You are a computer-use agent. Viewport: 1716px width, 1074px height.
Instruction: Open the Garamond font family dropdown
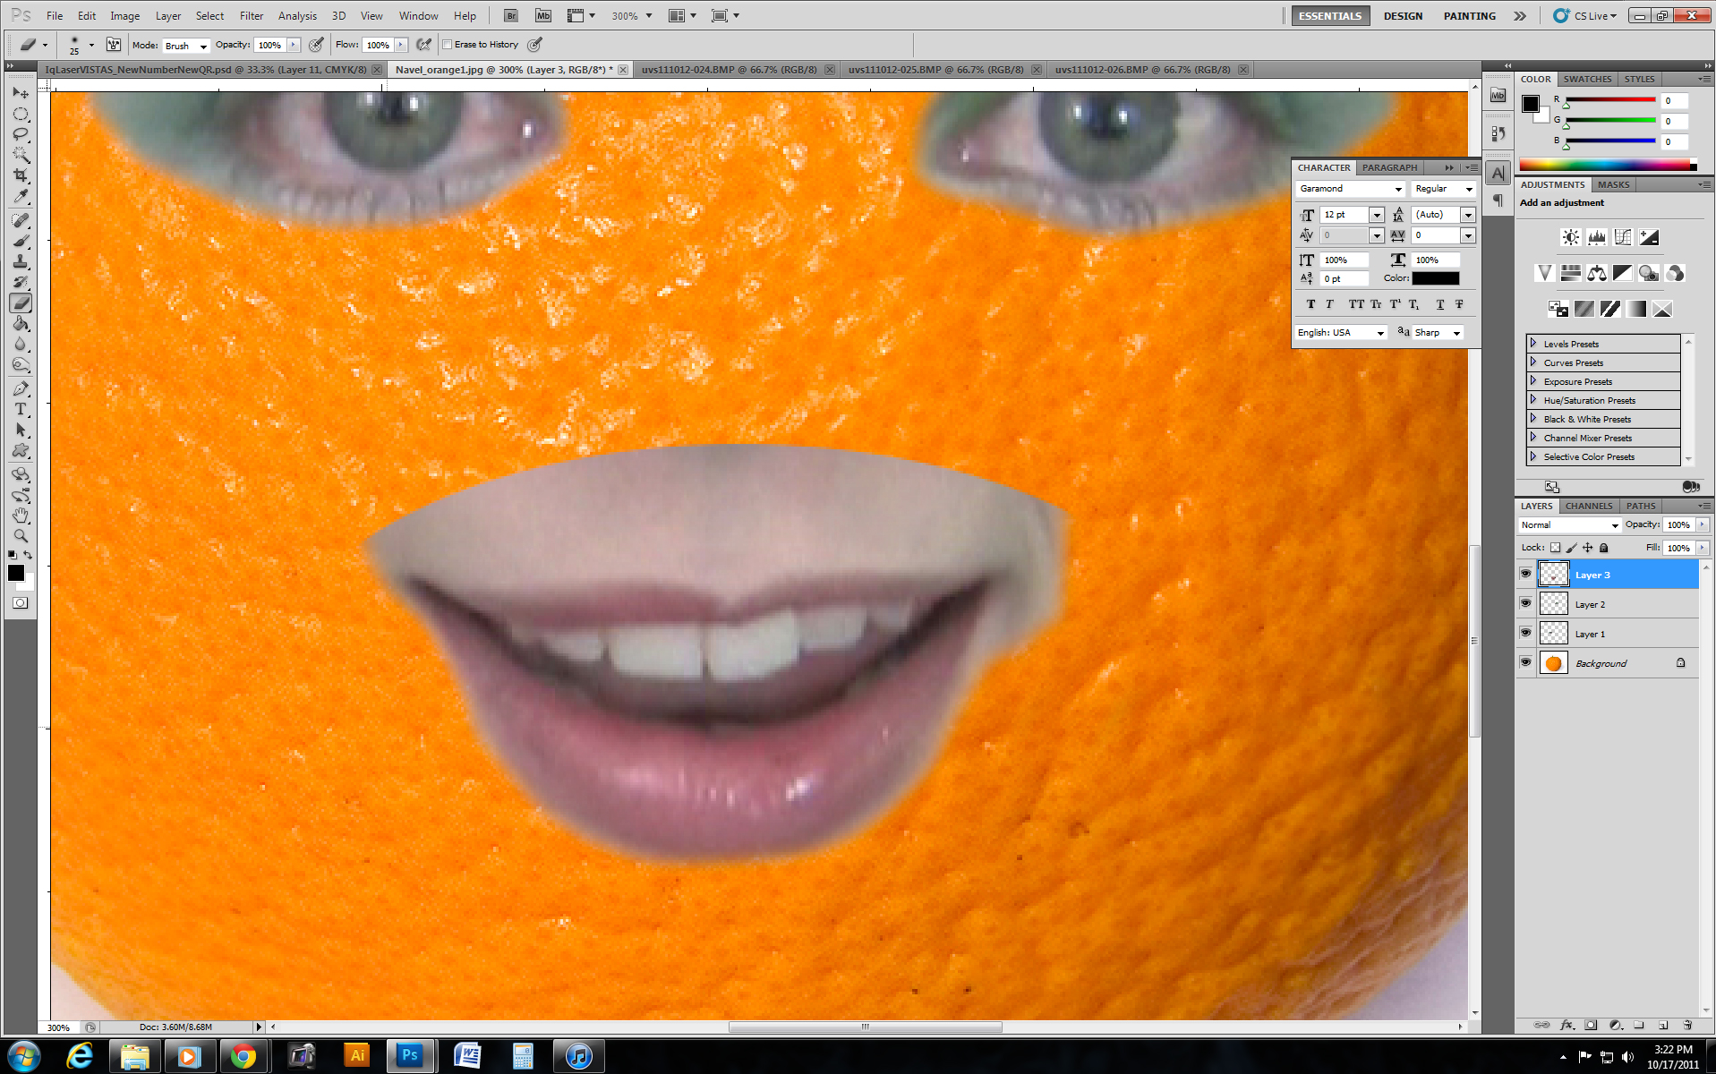pos(1399,189)
